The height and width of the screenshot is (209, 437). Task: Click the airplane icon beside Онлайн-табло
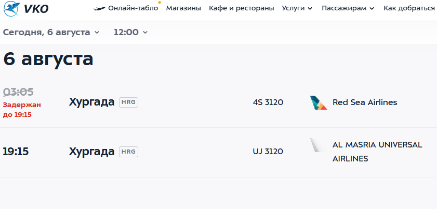99,8
